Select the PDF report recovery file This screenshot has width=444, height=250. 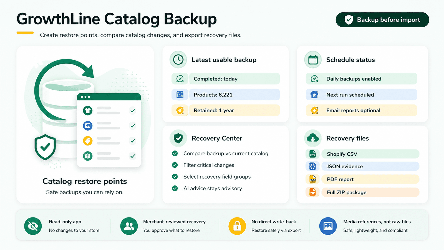pos(370,179)
